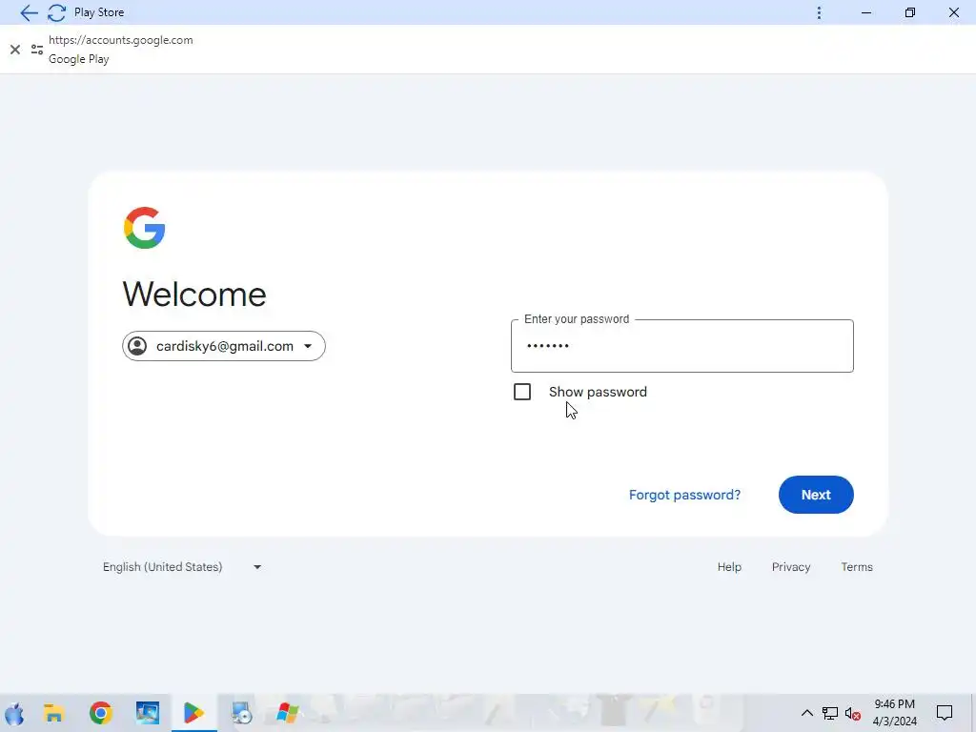Image resolution: width=976 pixels, height=732 pixels.
Task: Click the Google G logo
Action: click(x=145, y=228)
